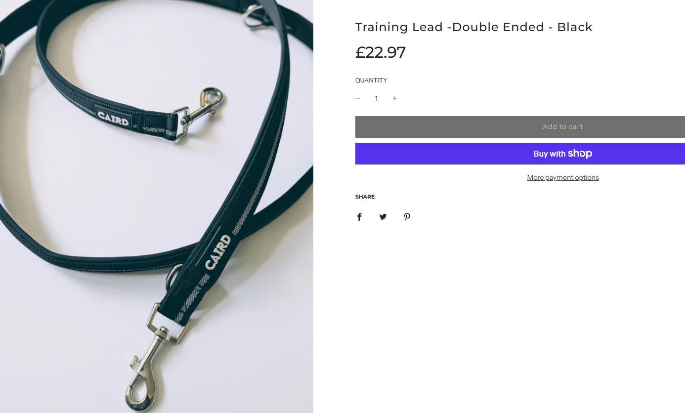Click the SHARE heading

coord(365,197)
